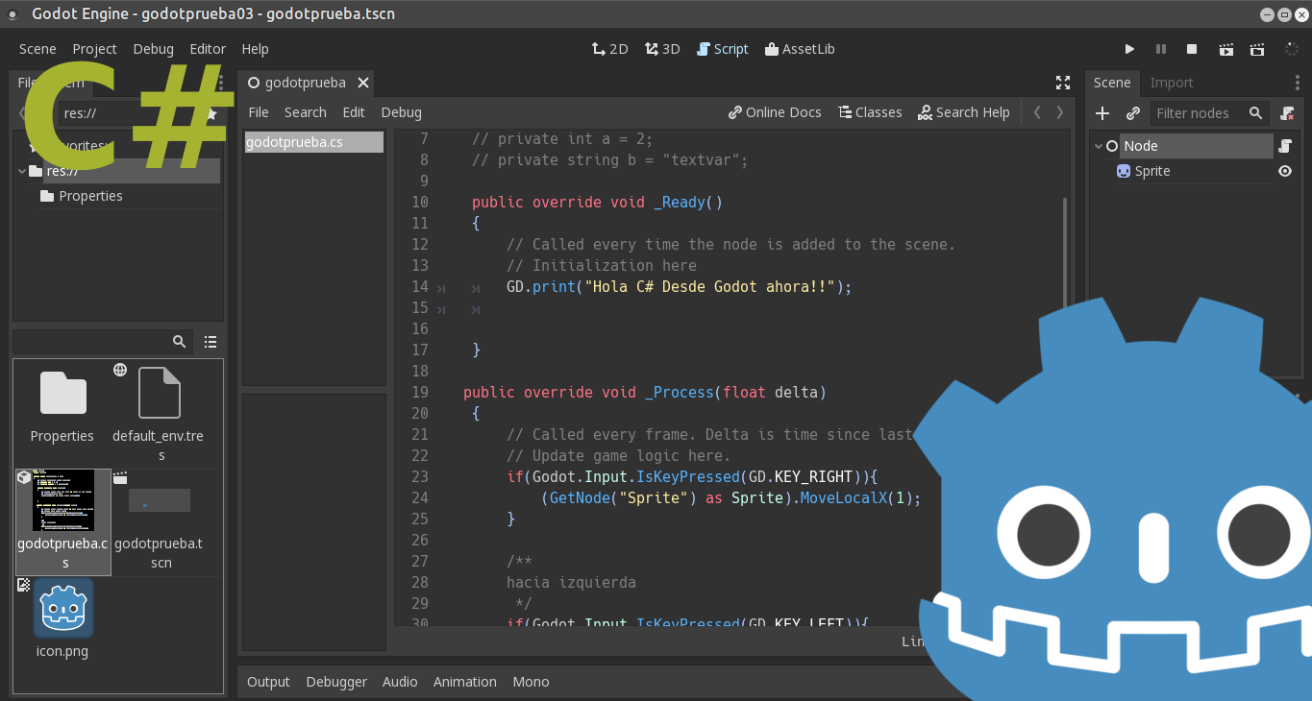Play a custom scene
The height and width of the screenshot is (701, 1312).
1257,49
